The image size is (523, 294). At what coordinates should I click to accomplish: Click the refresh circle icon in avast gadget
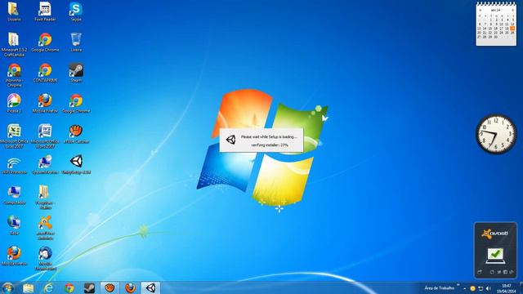tap(492, 272)
